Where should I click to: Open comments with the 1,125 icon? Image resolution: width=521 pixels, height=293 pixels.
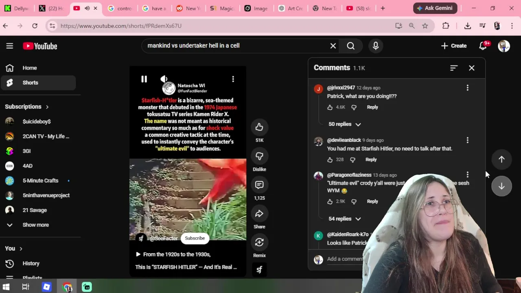coord(259,185)
